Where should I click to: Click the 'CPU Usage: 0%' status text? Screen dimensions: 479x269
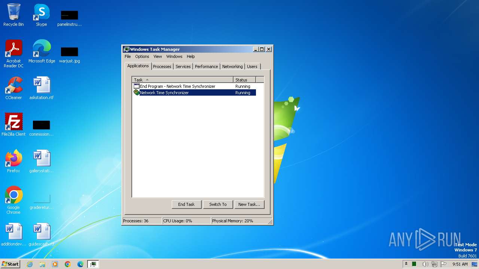click(x=178, y=221)
